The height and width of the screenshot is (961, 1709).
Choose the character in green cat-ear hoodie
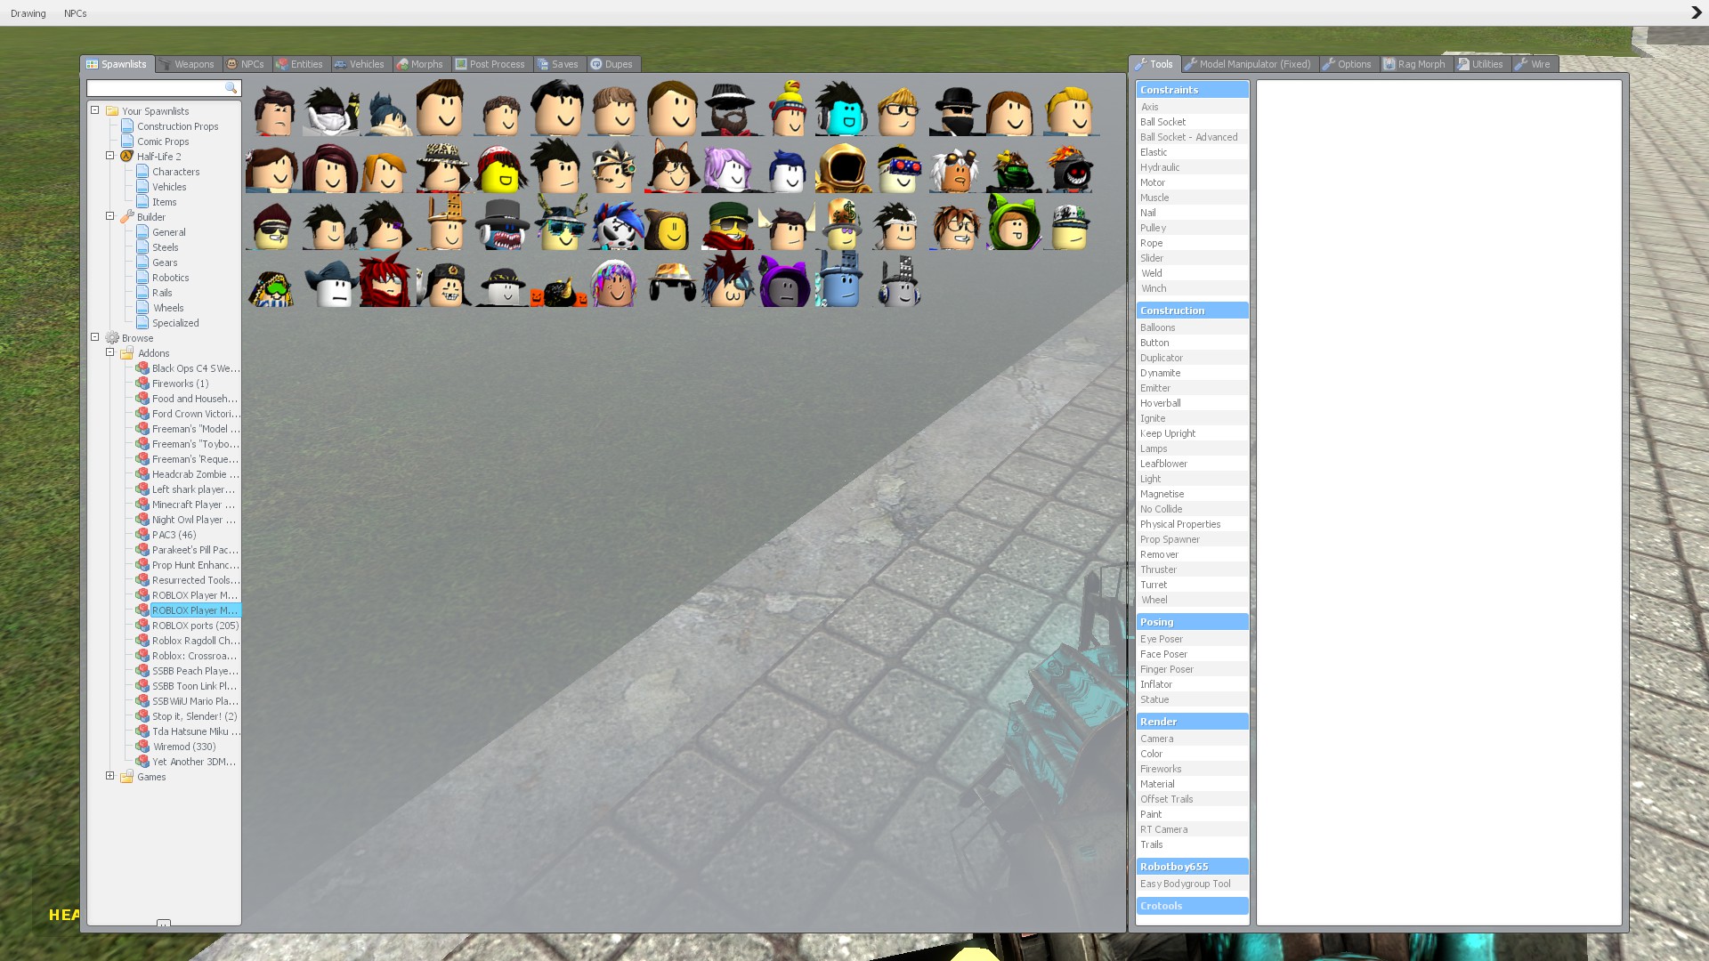tap(1014, 222)
